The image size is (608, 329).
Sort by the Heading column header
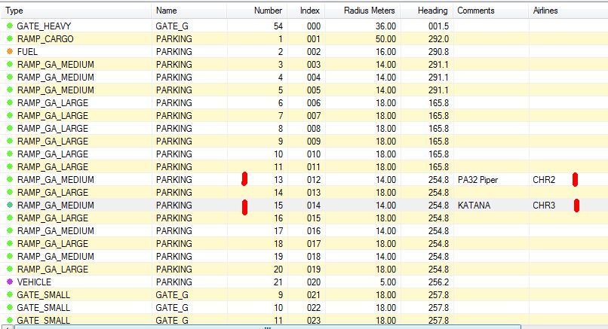(426, 11)
